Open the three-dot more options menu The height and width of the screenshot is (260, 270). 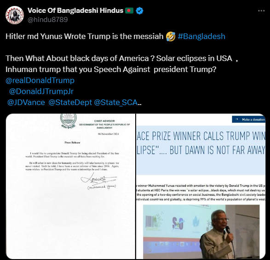tap(261, 11)
